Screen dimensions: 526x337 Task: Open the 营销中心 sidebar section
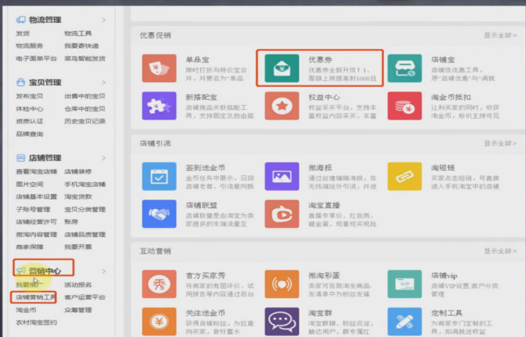coord(44,269)
